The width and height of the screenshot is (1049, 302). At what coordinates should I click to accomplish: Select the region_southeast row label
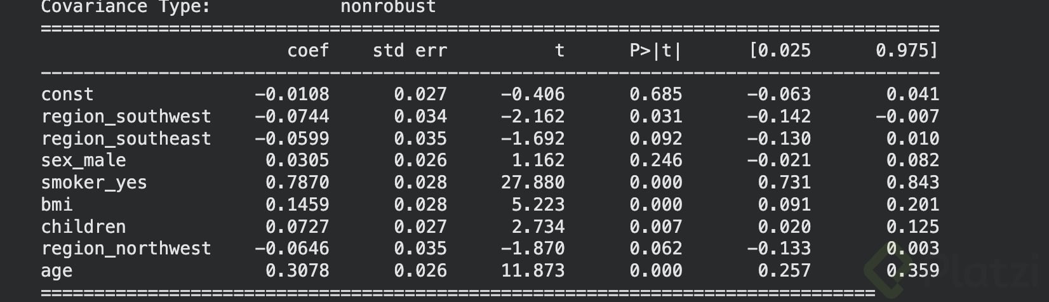(x=126, y=139)
